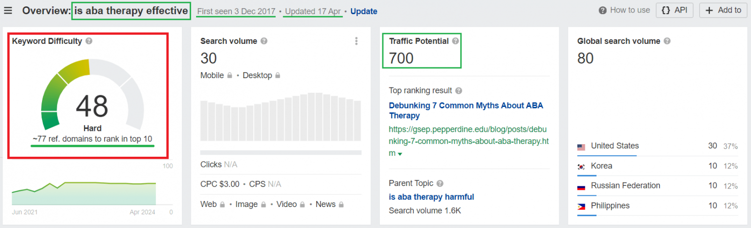The width and height of the screenshot is (751, 228).
Task: Expand the top ranking URL dropdown arrow
Action: (x=400, y=154)
